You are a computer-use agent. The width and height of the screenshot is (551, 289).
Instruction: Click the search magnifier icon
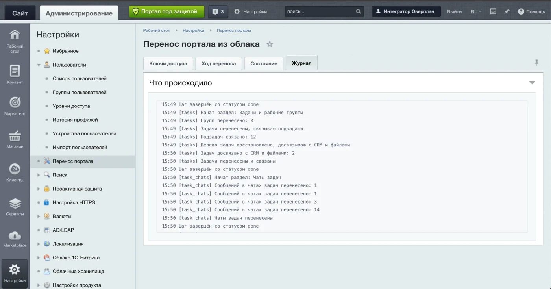coord(358,11)
